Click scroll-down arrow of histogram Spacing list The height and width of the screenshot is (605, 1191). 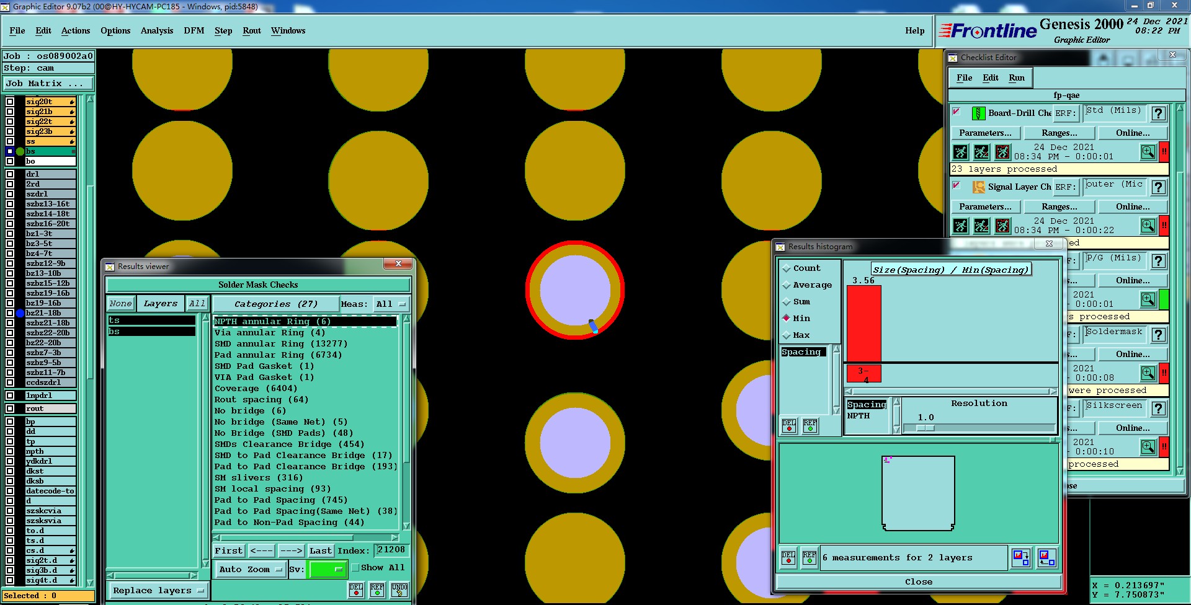pyautogui.click(x=836, y=410)
